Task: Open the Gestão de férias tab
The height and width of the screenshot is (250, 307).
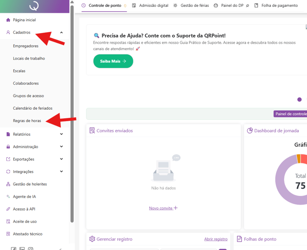Action: click(191, 6)
